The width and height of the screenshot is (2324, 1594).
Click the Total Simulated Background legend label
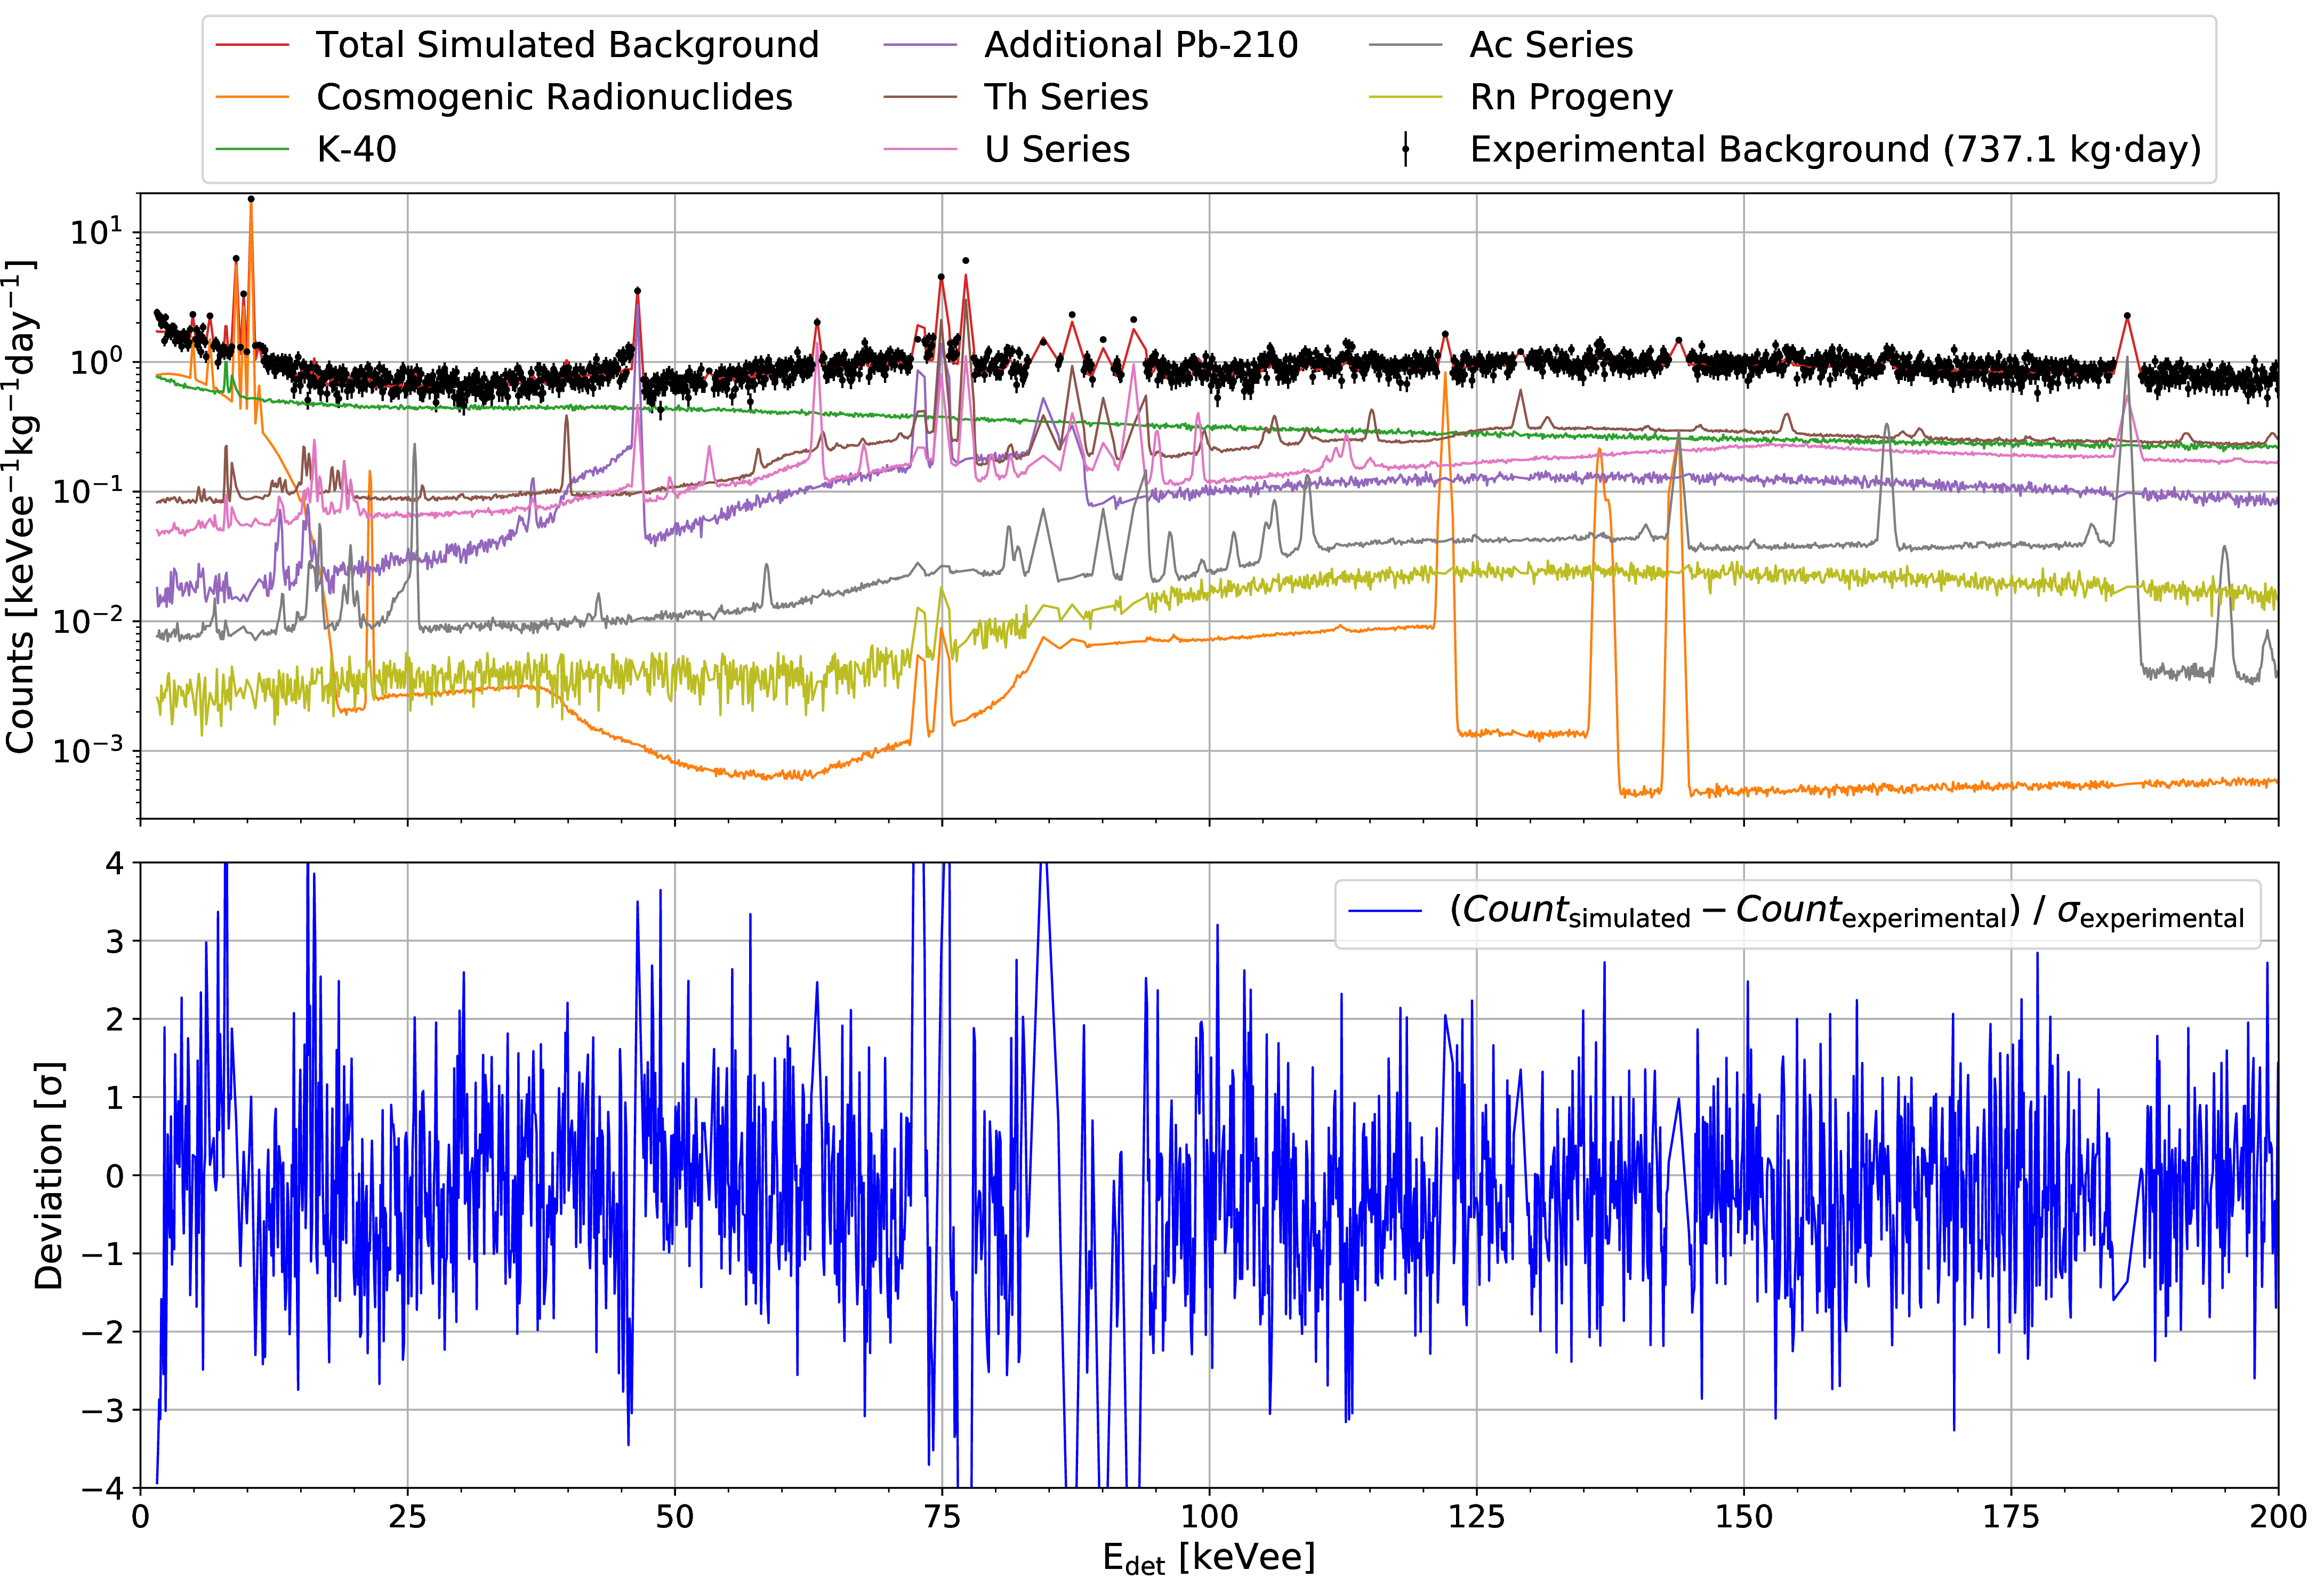tap(567, 46)
